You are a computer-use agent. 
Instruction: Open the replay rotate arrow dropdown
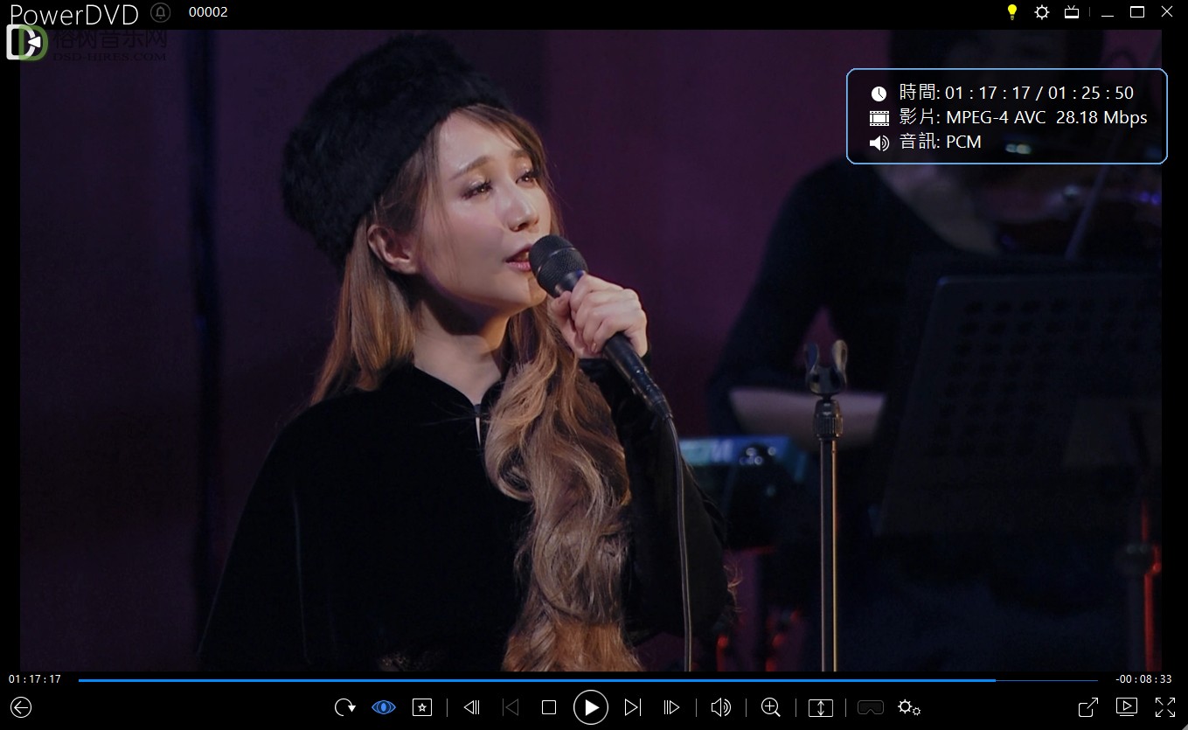345,707
